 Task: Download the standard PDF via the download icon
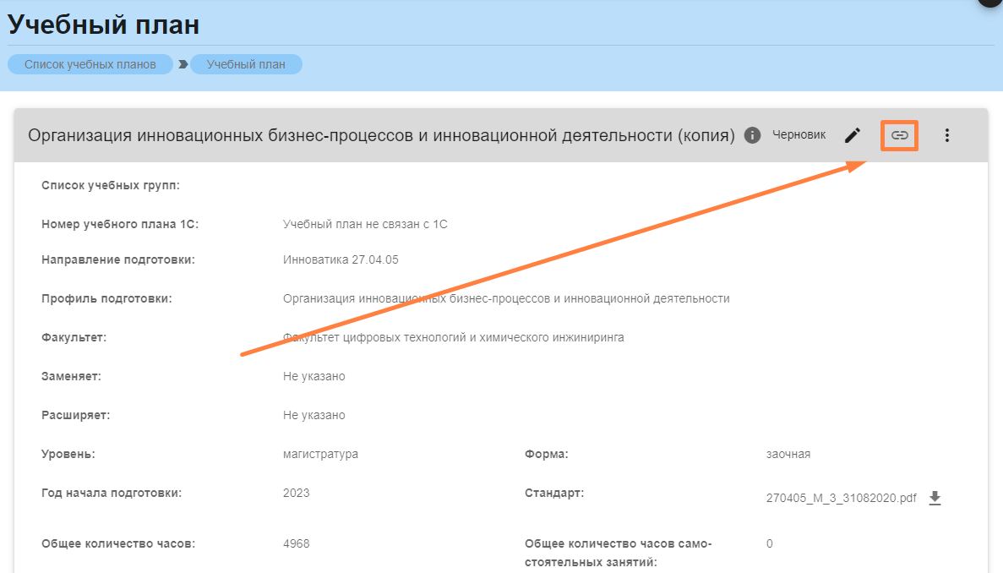pos(935,498)
